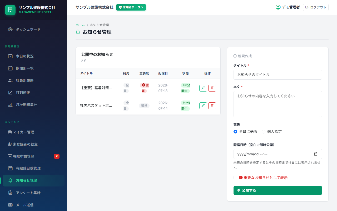Go to メール送信 menu item
Viewport: 337px width, 211px height.
coord(33,205)
